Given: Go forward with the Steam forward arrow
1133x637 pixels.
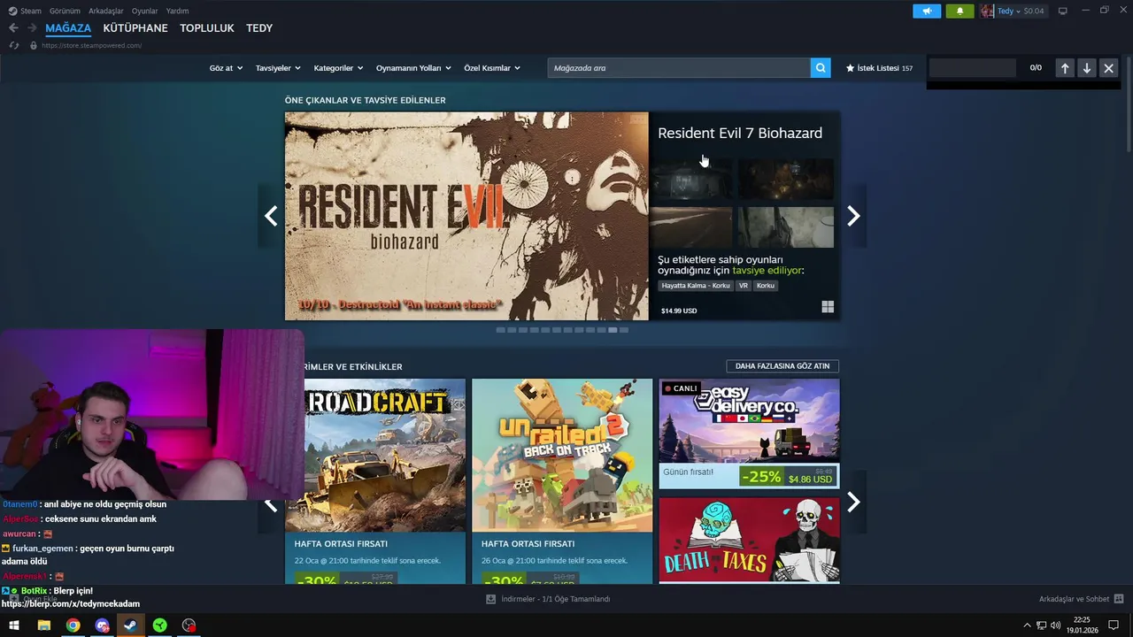Looking at the screenshot, I should pos(32,28).
